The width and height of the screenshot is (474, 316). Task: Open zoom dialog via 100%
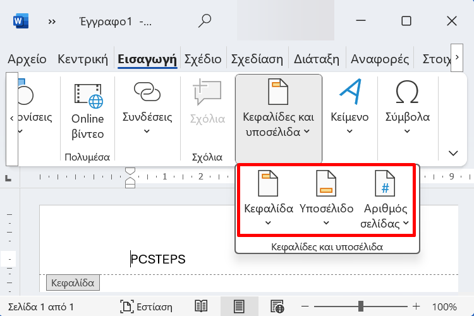pos(444,307)
